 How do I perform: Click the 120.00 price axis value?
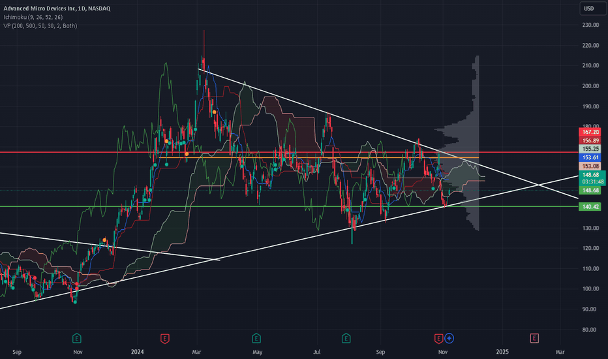coord(590,248)
